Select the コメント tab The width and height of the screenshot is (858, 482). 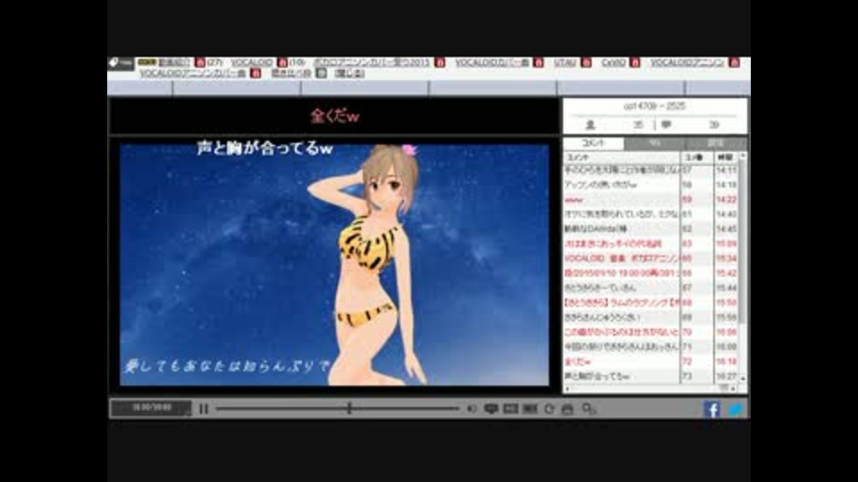click(x=593, y=143)
